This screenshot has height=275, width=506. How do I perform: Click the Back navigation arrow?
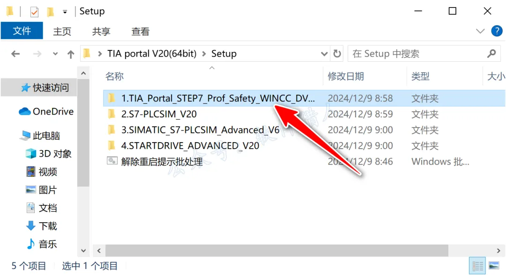click(15, 54)
